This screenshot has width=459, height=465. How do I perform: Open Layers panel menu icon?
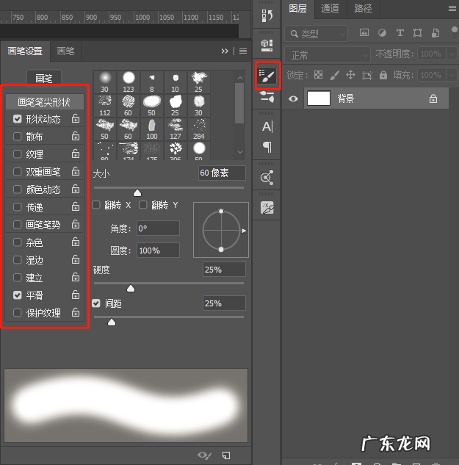[452, 9]
